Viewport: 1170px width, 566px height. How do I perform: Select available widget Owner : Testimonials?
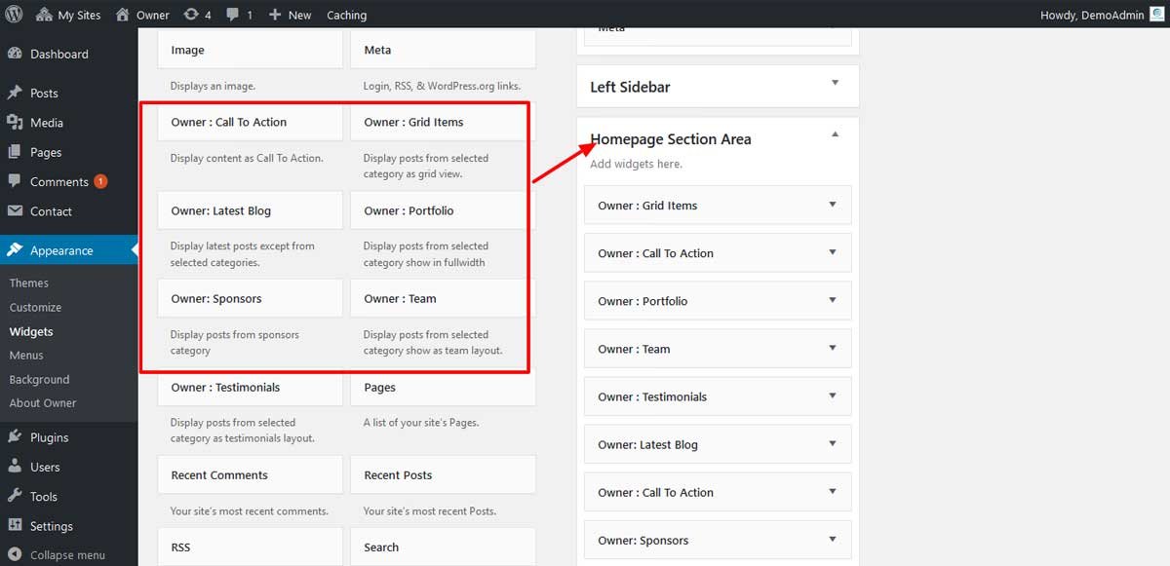tap(250, 387)
